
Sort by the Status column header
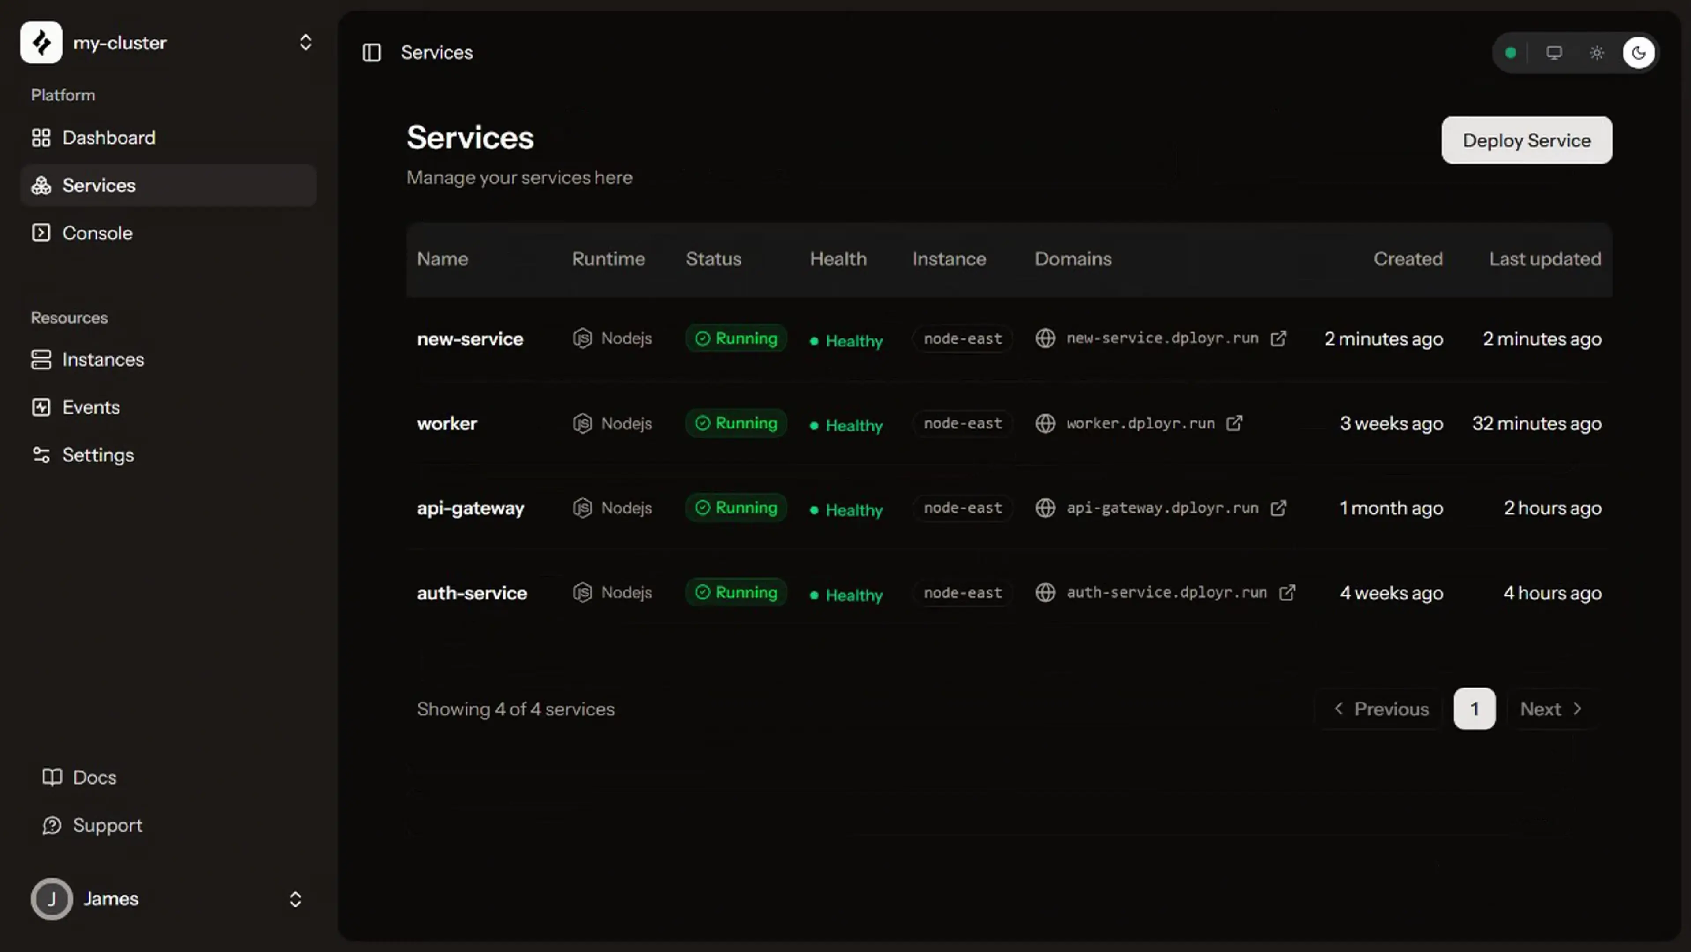point(714,259)
